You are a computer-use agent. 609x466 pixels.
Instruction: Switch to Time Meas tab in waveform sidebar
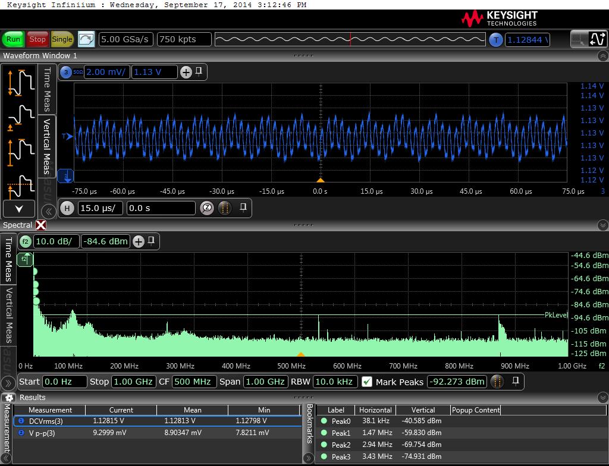[x=47, y=89]
